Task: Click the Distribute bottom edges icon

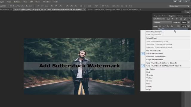Action: (x=76, y=6)
